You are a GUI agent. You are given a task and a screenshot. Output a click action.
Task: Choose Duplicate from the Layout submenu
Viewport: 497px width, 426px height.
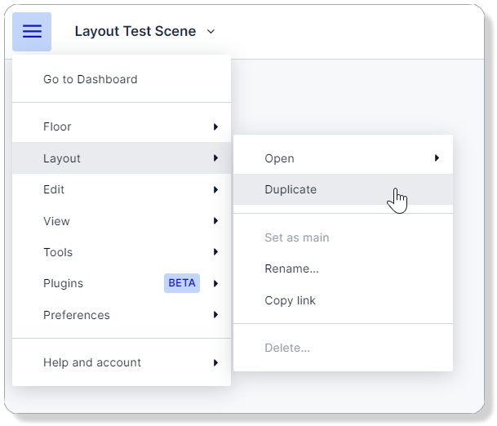tap(291, 189)
